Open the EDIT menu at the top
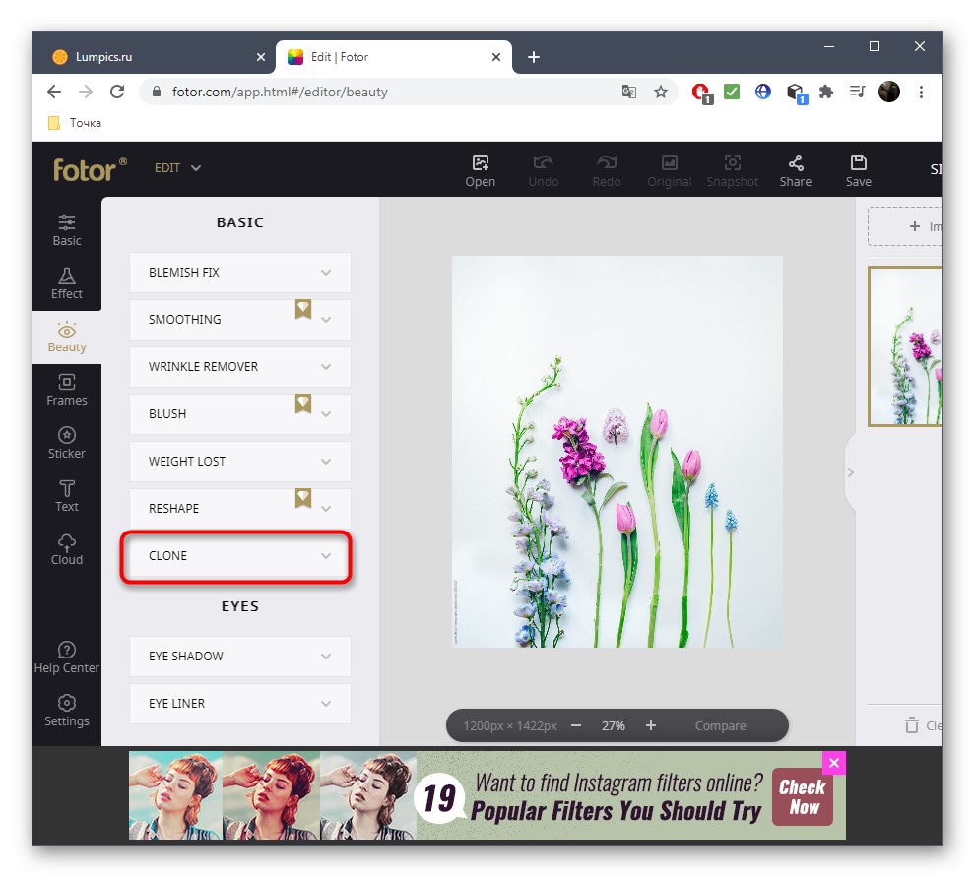Image resolution: width=975 pixels, height=877 pixels. (177, 168)
